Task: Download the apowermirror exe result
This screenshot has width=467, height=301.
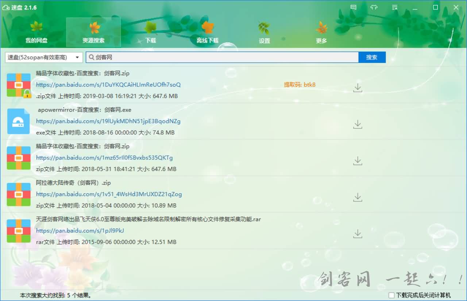Action: point(358,124)
